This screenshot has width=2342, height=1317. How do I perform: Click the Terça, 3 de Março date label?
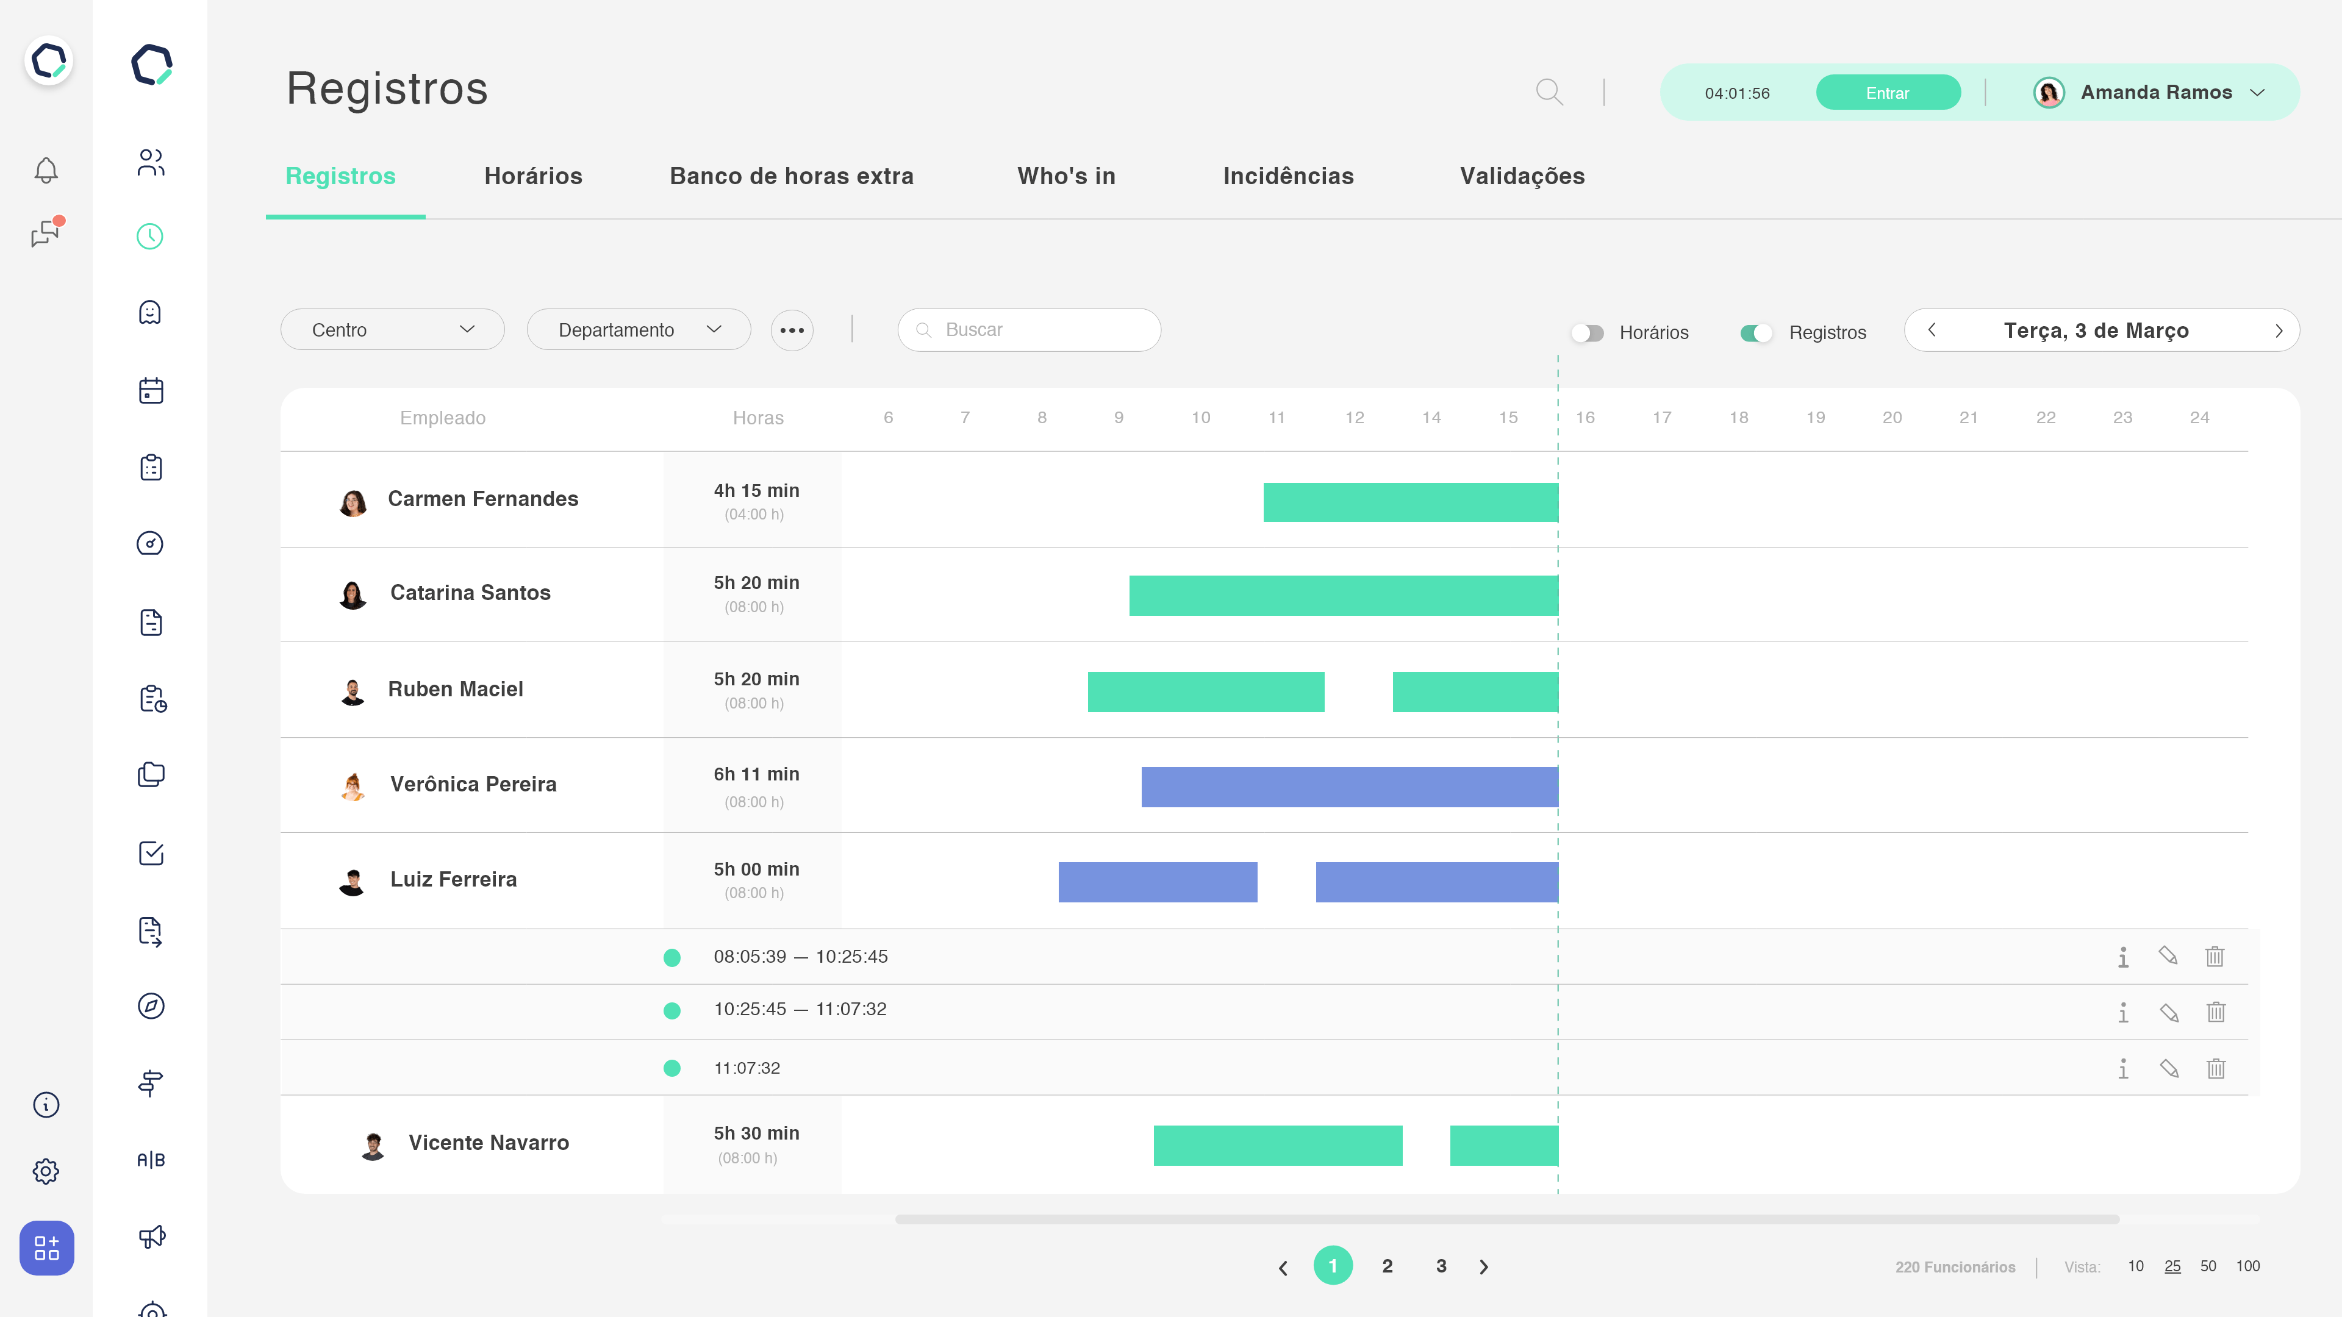click(x=2097, y=330)
